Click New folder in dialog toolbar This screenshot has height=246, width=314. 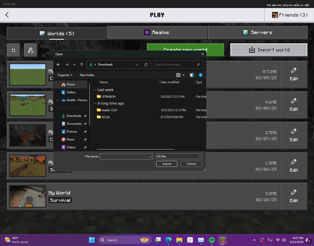tap(87, 75)
